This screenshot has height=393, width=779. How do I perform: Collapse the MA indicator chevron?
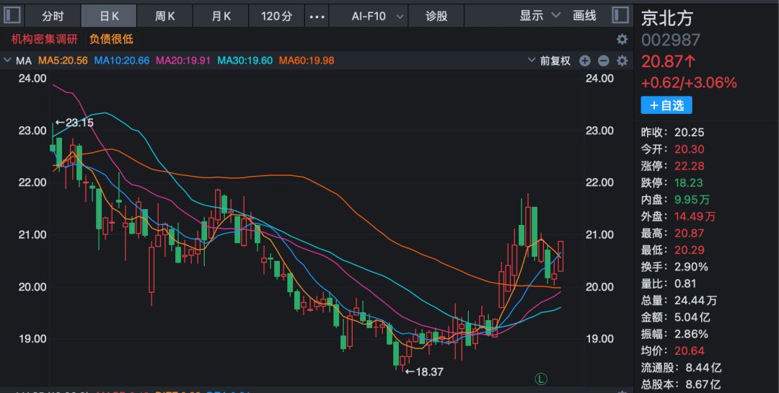[x=8, y=61]
